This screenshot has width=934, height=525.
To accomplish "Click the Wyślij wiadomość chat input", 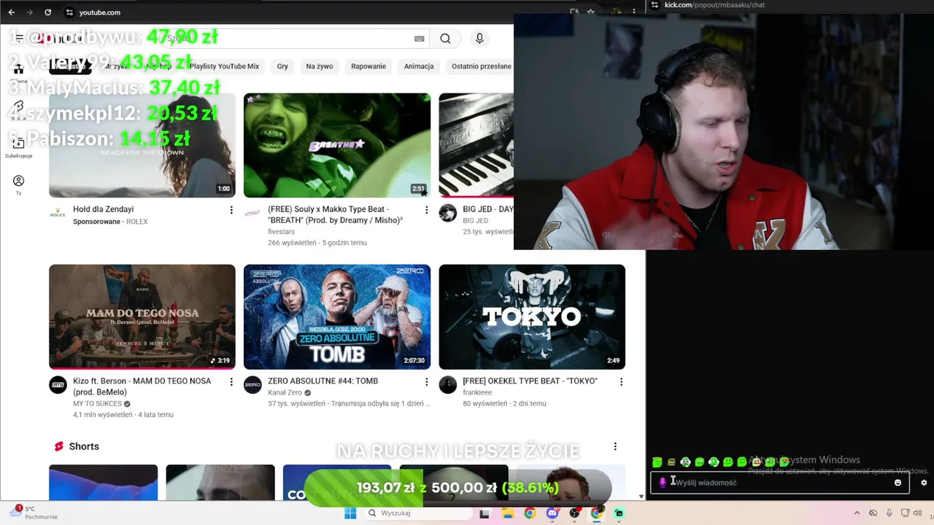I will [x=779, y=482].
